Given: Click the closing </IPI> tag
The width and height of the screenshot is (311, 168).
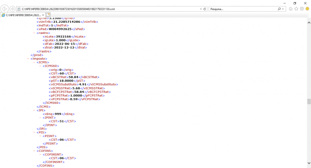Looking at the screenshot, I should [x=42, y=129].
